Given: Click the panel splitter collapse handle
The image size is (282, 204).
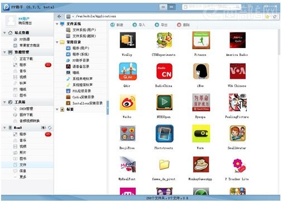Looking at the screenshot, I should point(108,107).
